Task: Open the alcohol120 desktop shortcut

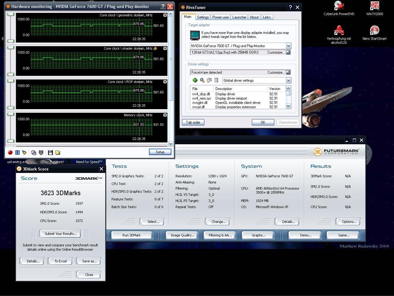Action: [x=339, y=35]
